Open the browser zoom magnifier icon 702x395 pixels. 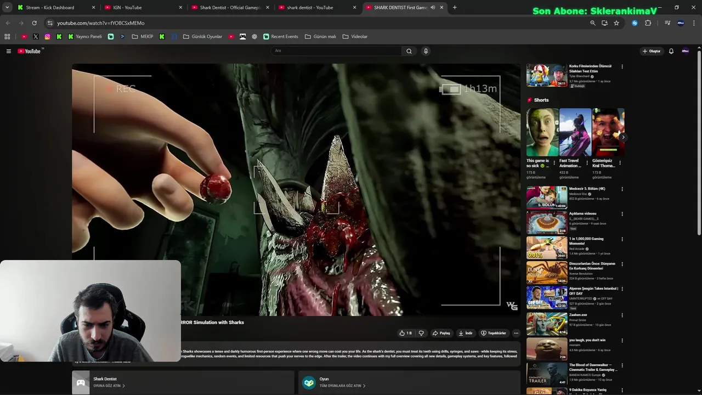point(592,23)
